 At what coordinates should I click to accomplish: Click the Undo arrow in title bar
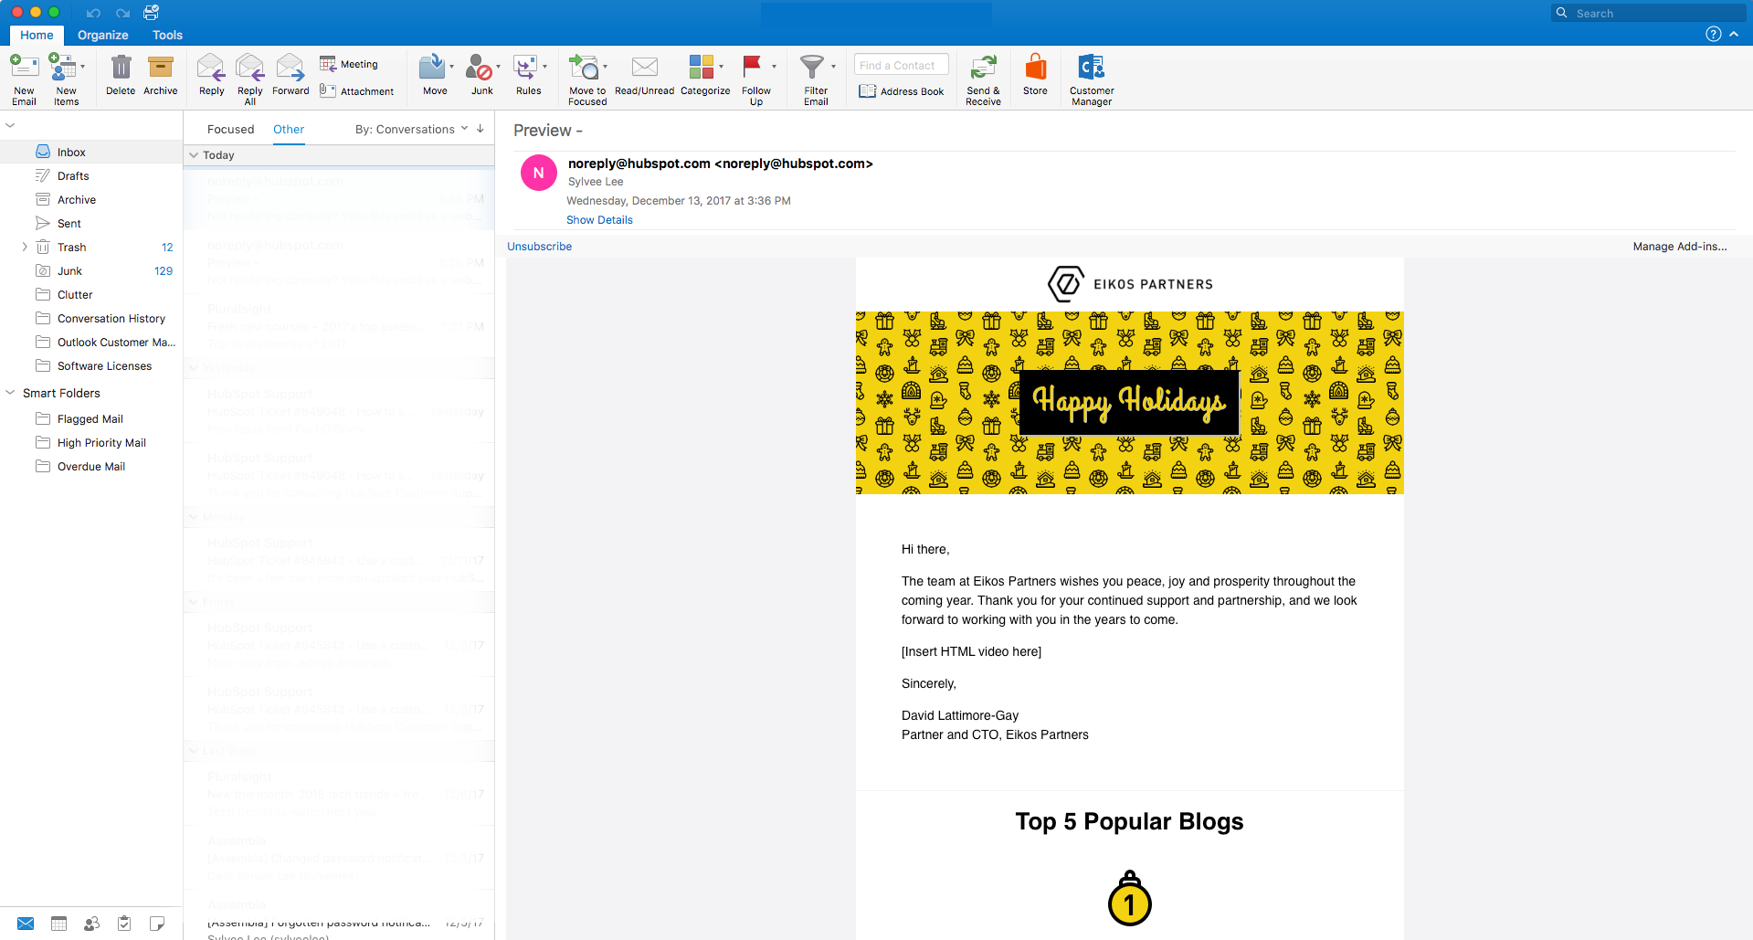[93, 13]
